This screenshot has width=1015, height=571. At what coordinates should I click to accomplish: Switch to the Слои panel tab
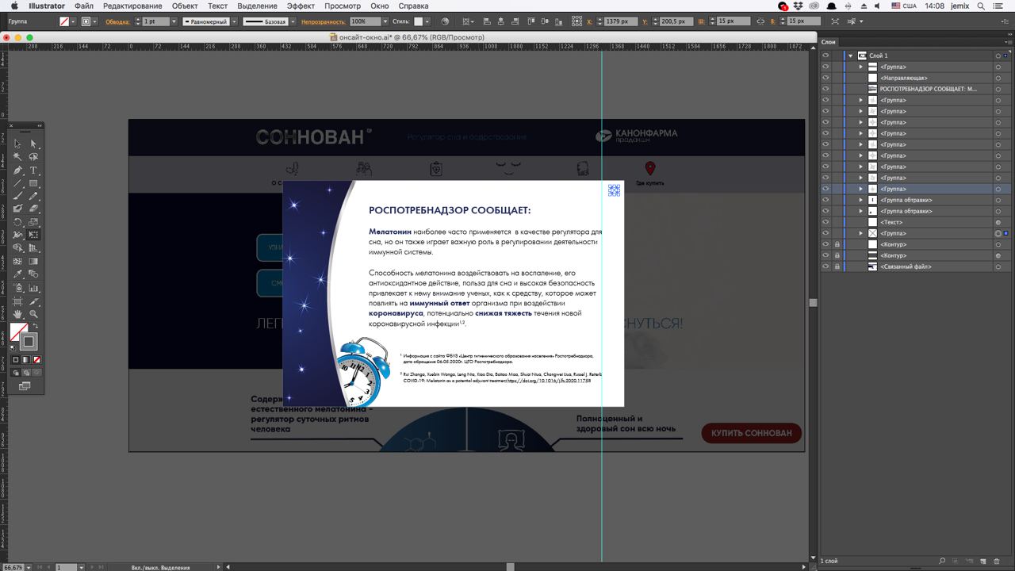point(829,42)
